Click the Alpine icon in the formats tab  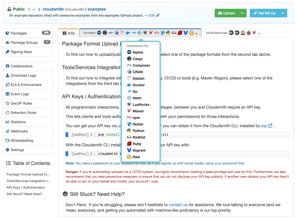tap(99, 33)
